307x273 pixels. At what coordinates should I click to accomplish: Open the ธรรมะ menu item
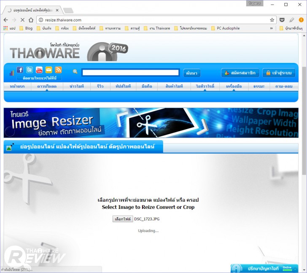point(259,86)
